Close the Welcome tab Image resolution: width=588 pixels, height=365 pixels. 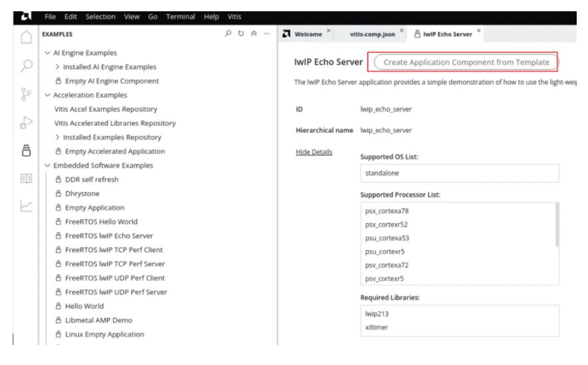coord(329,31)
